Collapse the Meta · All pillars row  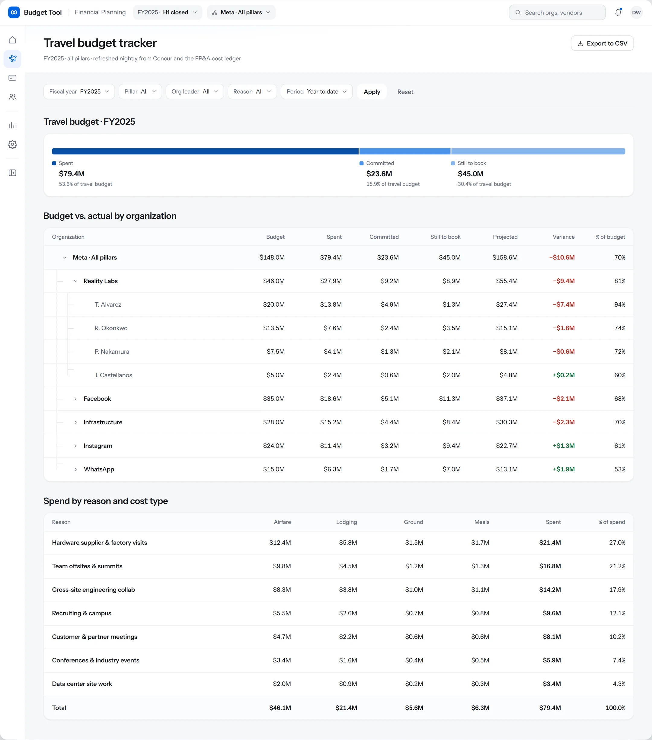click(65, 257)
